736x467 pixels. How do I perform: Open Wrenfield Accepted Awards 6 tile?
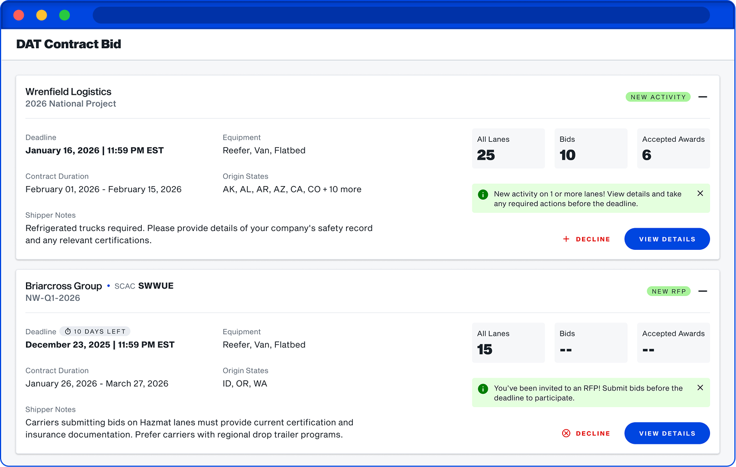point(673,148)
